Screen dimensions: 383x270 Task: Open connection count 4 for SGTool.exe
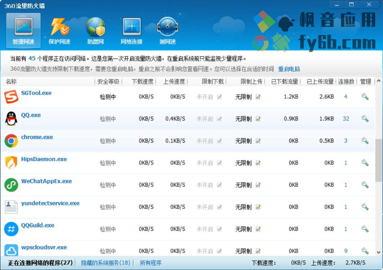pos(346,97)
